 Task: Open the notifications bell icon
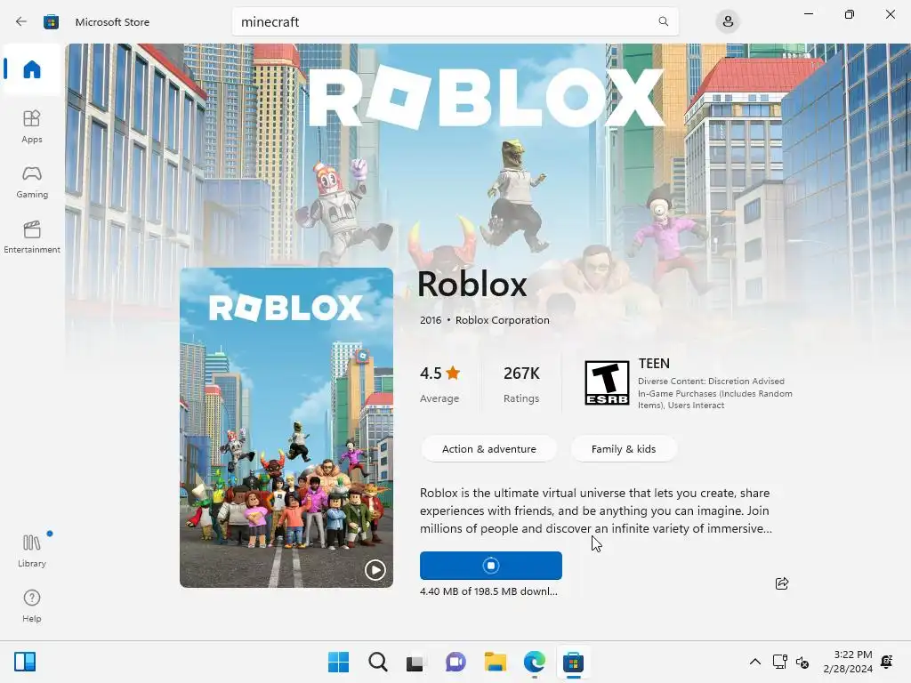click(x=887, y=662)
